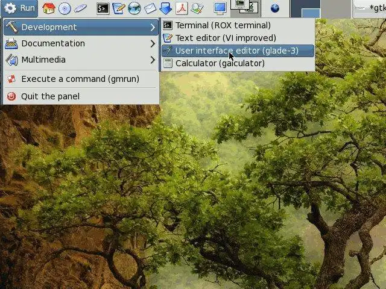Click the CD disc icon in panel

click(65, 8)
